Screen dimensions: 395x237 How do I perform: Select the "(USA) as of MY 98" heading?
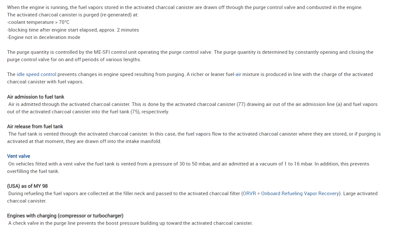pyautogui.click(x=27, y=186)
